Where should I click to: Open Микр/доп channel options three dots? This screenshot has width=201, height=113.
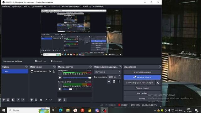60,74
